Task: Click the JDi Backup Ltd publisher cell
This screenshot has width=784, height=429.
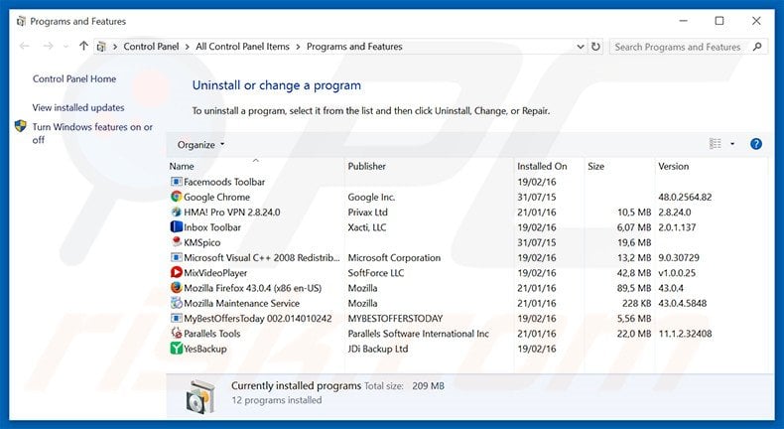Action: pos(378,349)
